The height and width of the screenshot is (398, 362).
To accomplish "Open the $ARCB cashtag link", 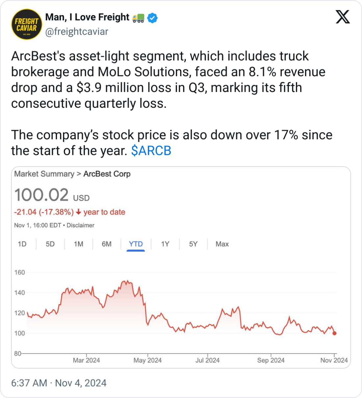I will [151, 151].
